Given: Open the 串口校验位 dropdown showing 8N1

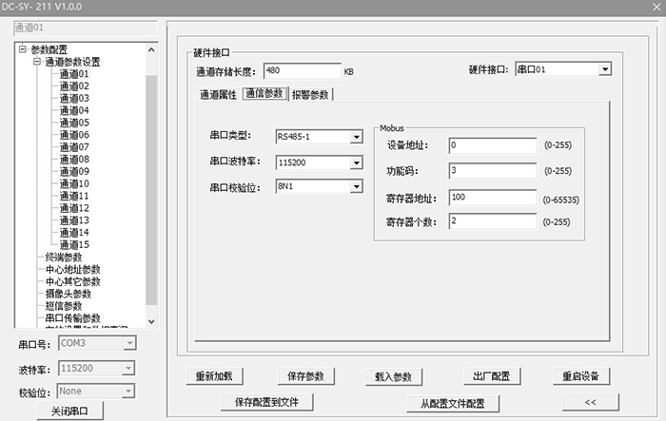Looking at the screenshot, I should click(357, 187).
